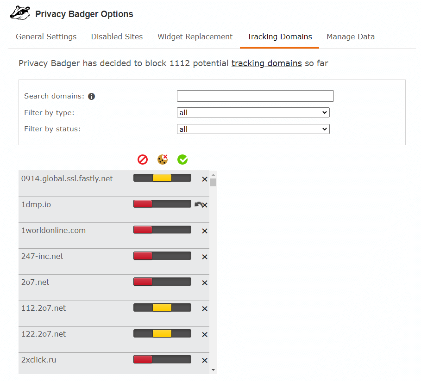This screenshot has width=421, height=381.
Task: Click inside the Search domains field
Action: [255, 96]
